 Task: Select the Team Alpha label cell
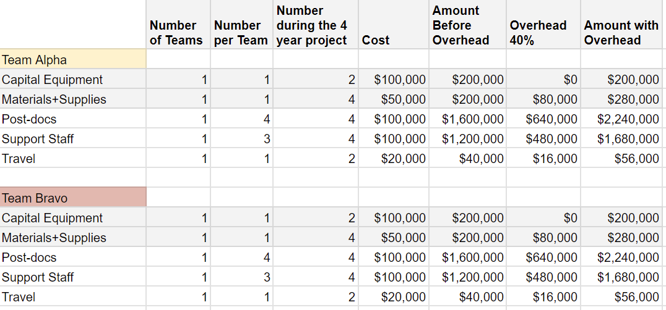click(x=73, y=60)
